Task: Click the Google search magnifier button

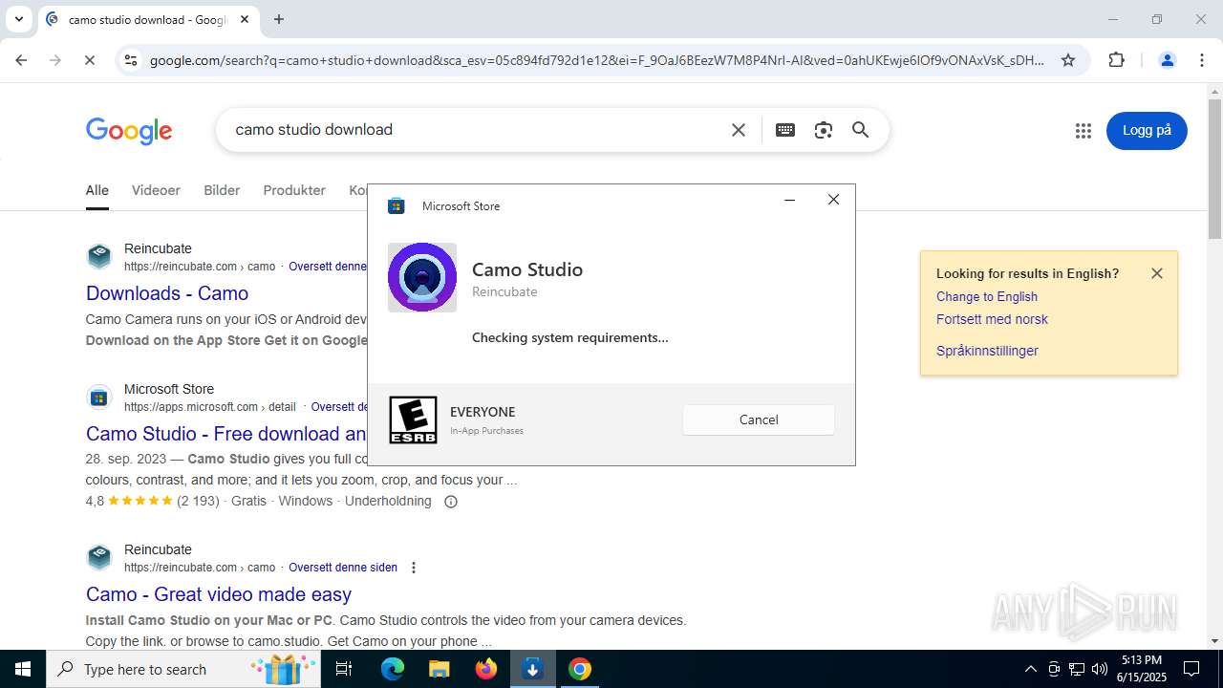Action: coord(861,130)
